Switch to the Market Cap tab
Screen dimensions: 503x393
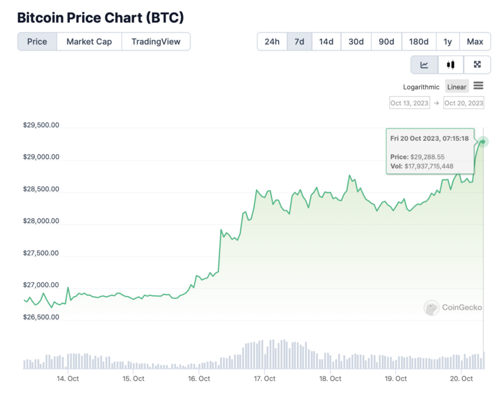(x=89, y=41)
